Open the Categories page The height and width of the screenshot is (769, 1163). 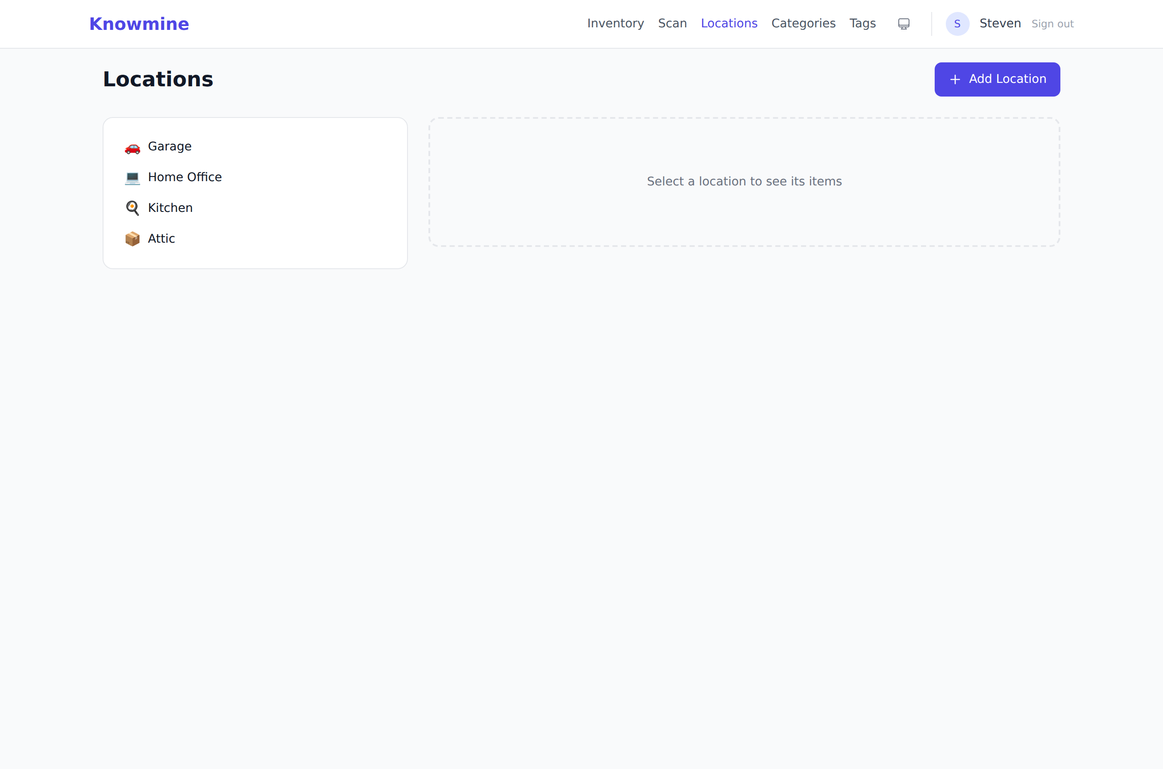click(x=803, y=23)
